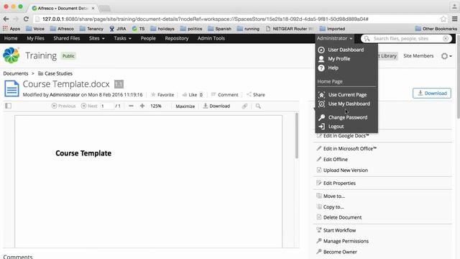This screenshot has width=460, height=259.
Task: Click the Alfresco logo next to Training
Action: point(11,55)
